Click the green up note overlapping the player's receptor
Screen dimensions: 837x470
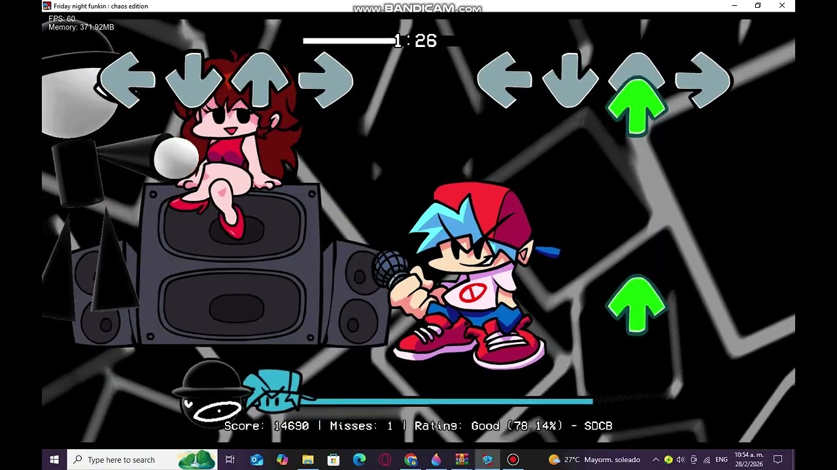pos(636,106)
